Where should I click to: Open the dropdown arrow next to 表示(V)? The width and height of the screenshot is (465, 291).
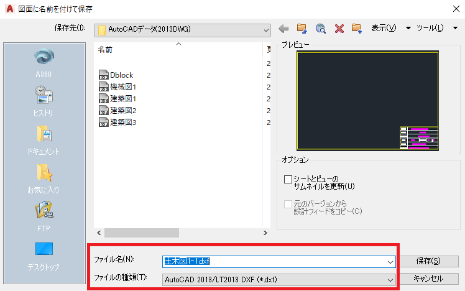click(x=408, y=28)
